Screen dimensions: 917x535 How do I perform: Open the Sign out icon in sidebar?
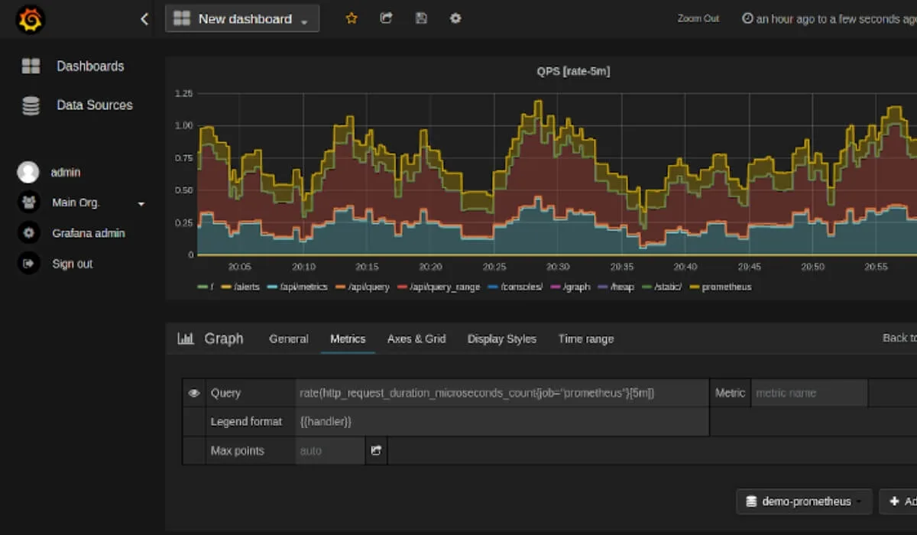(x=29, y=264)
